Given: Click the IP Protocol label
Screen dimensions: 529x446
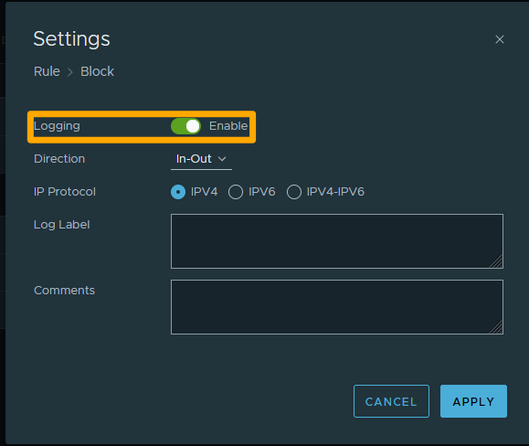Looking at the screenshot, I should coord(65,192).
